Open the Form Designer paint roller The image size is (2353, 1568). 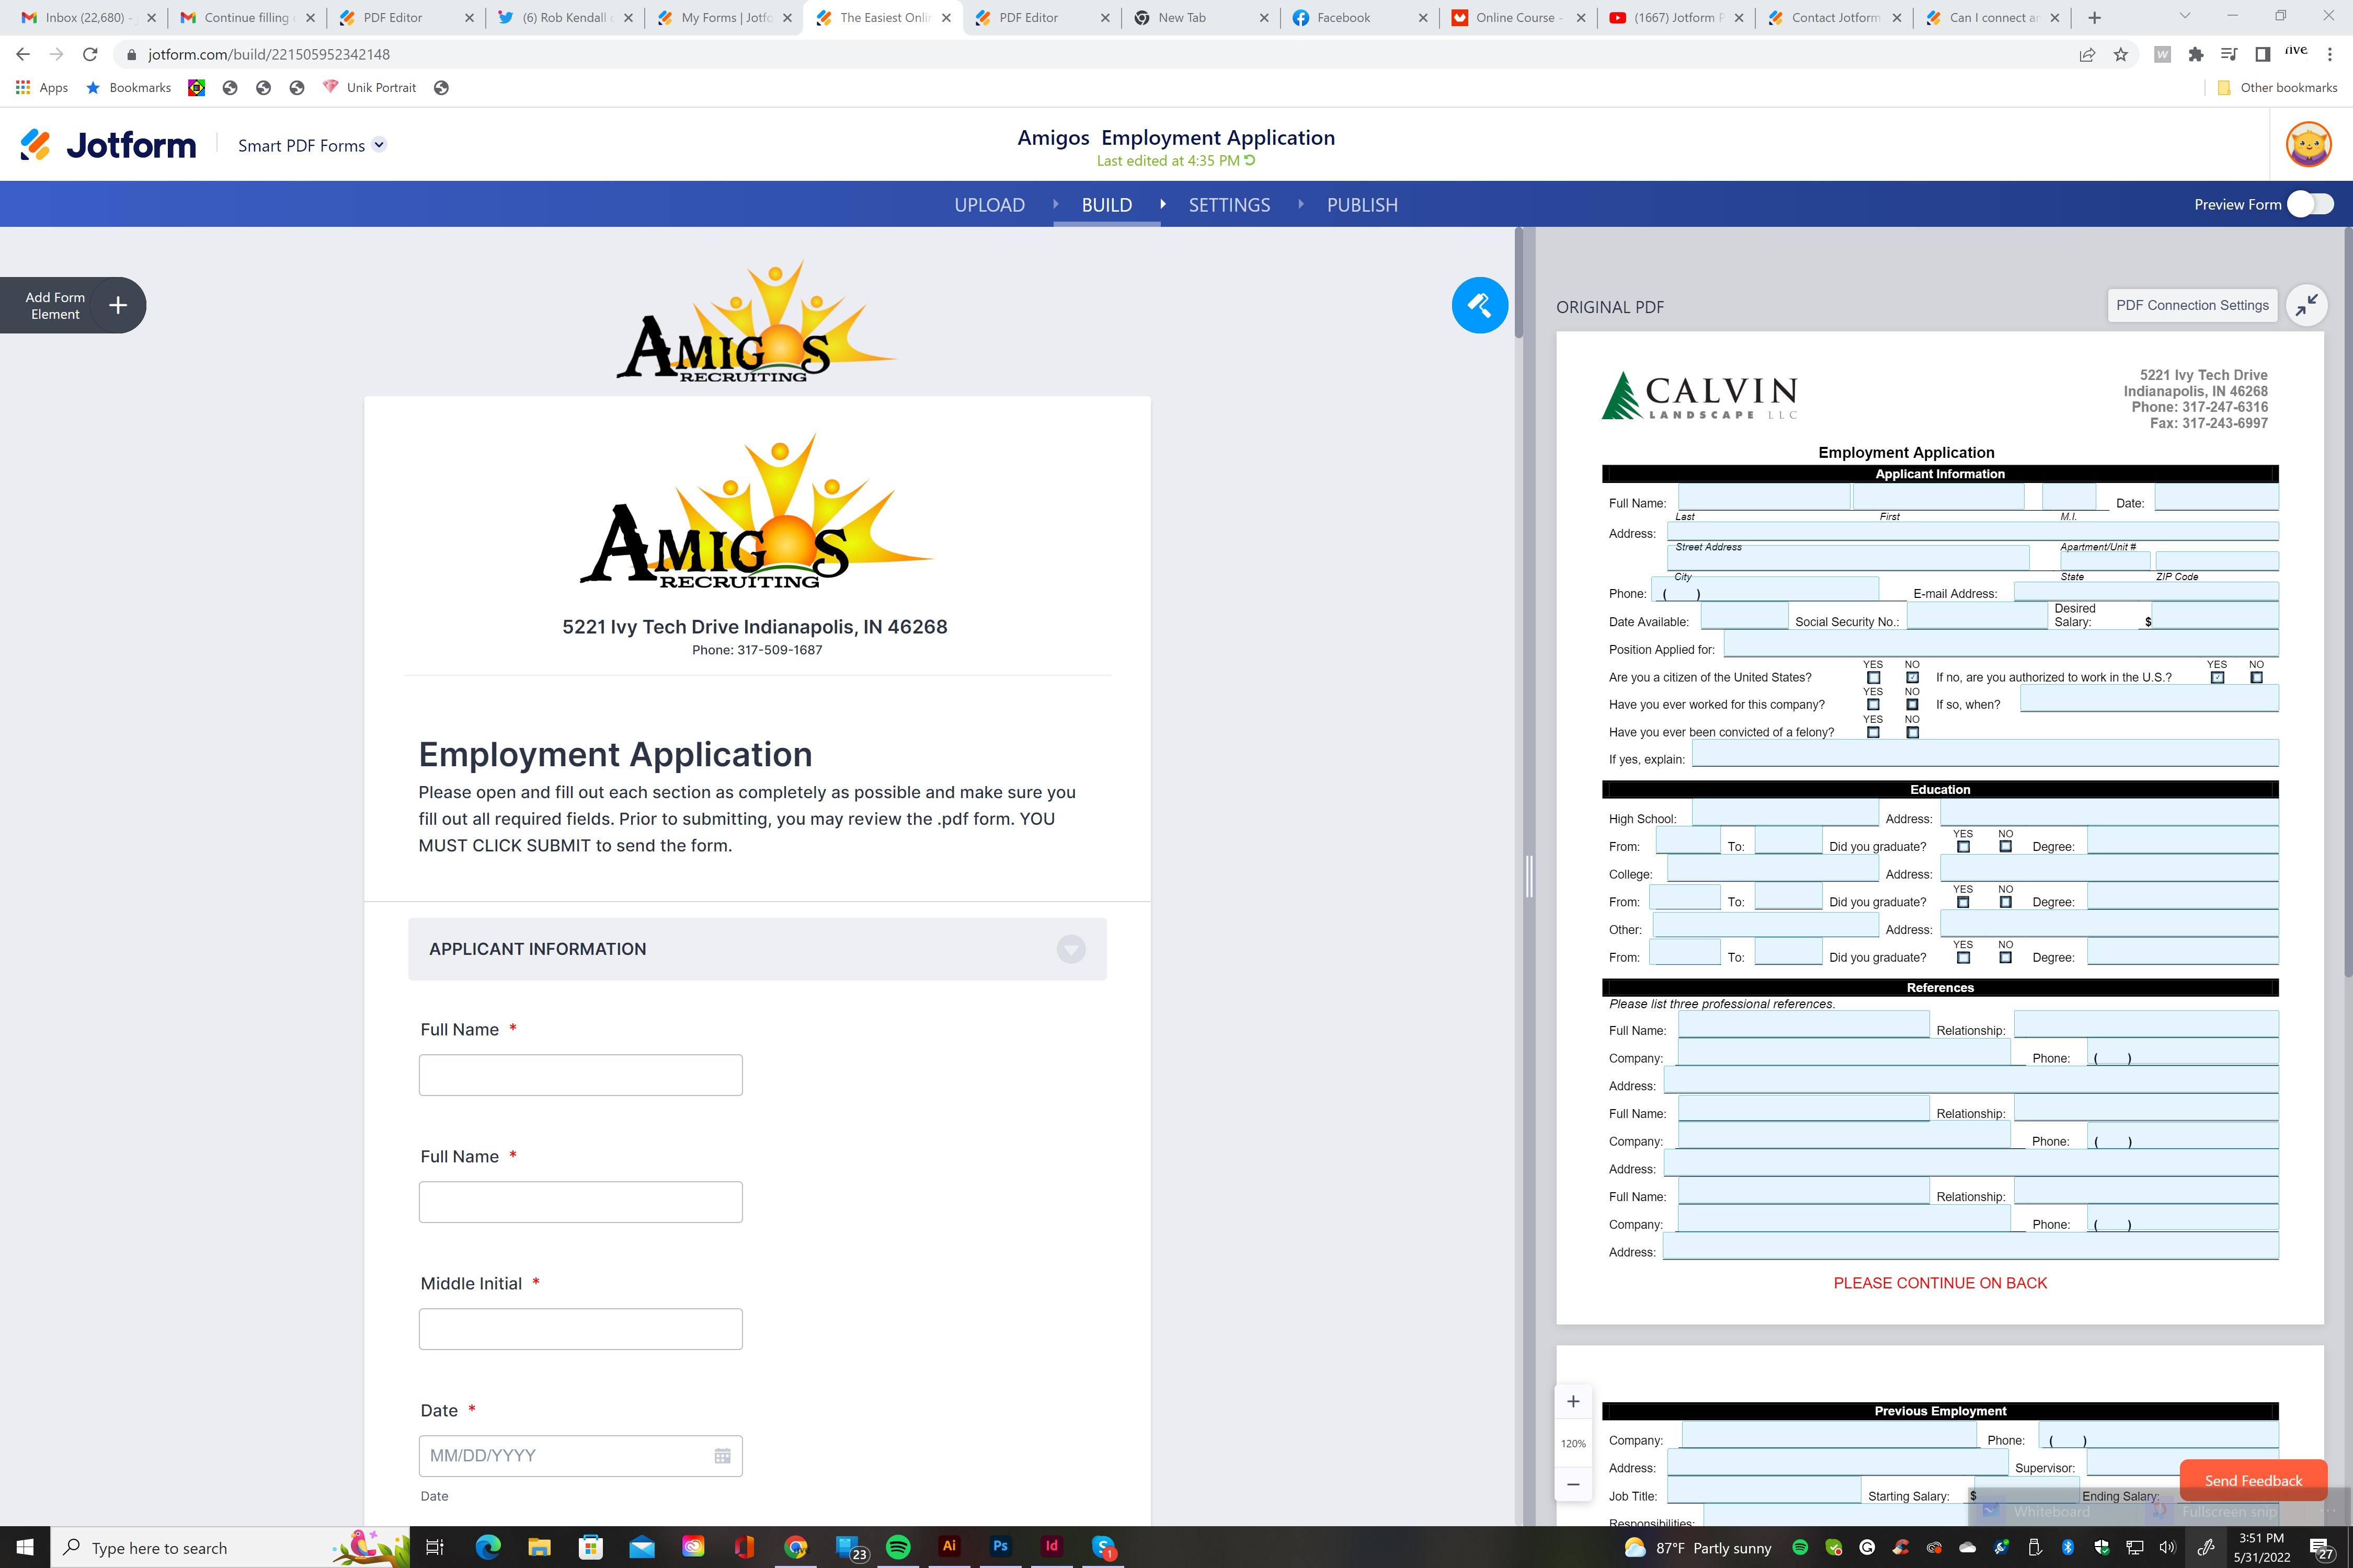click(x=1480, y=305)
